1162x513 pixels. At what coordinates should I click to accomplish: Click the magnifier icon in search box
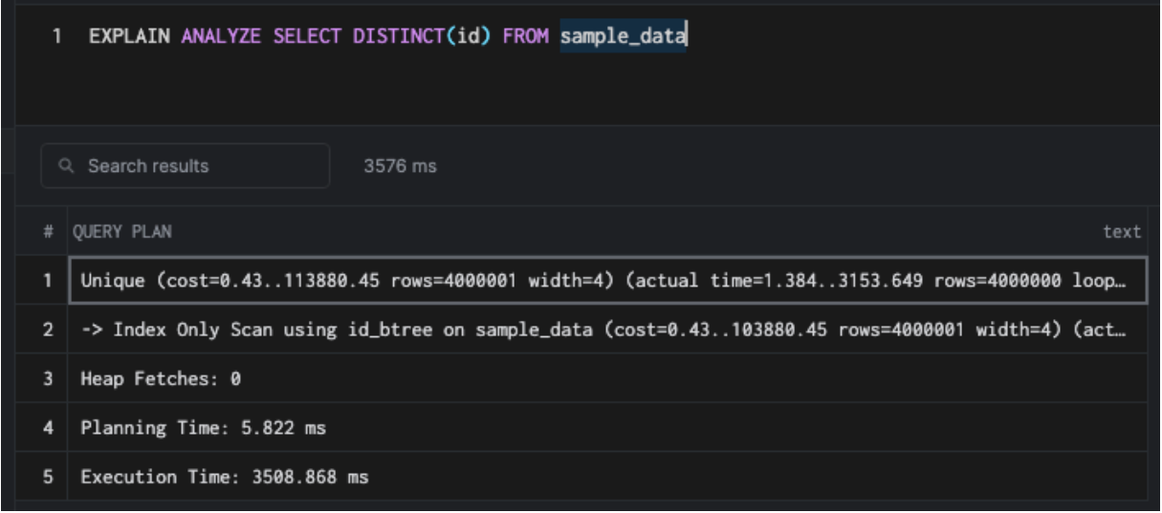click(x=67, y=166)
